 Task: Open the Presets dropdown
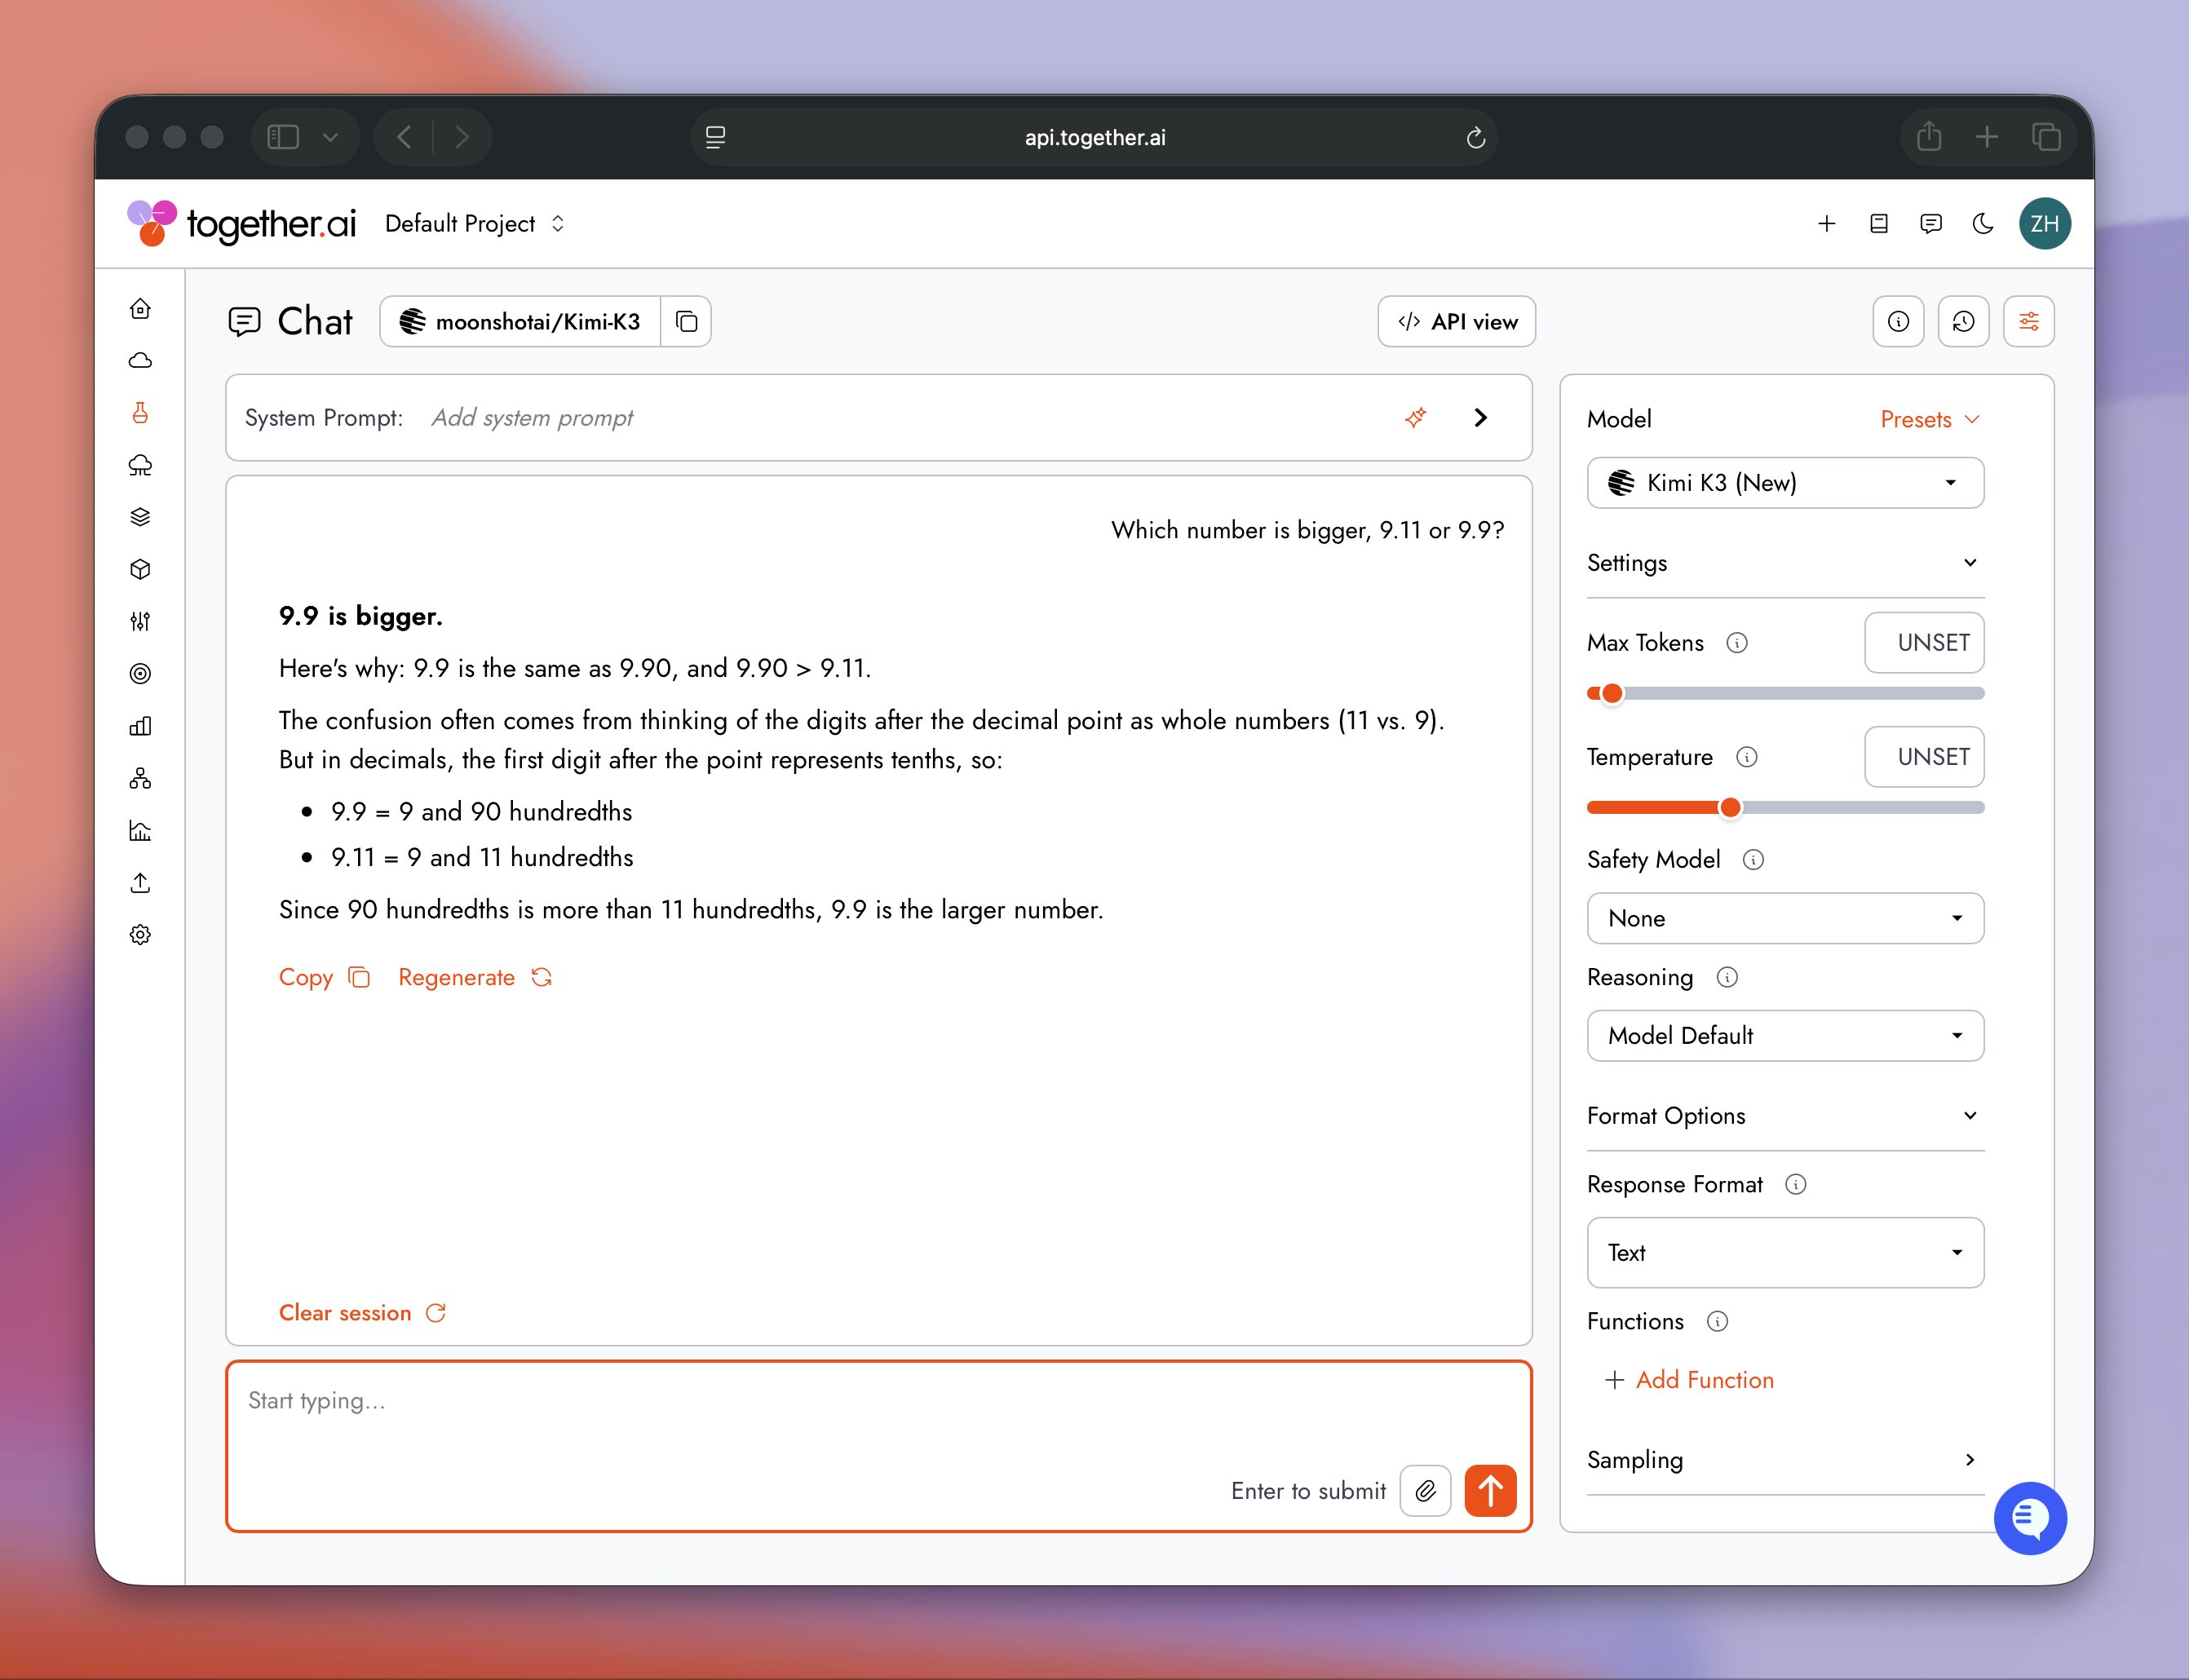coord(1929,419)
